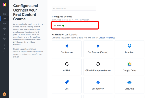The width and height of the screenshot is (151, 98).
Task: Click the magnifier icon in filter box
Action: pyautogui.click(x=54, y=8)
